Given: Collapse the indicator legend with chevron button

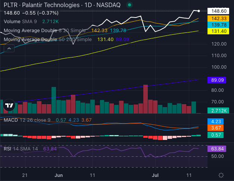Looking at the screenshot, I should tap(9, 49).
